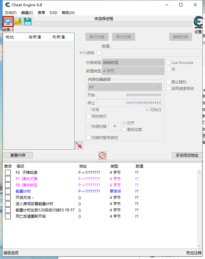Click the 停止 address field
Viewport: 205px width, 259px height.
tap(129, 103)
